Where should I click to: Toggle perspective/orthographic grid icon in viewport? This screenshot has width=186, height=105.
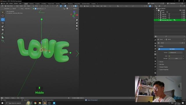pos(77,29)
